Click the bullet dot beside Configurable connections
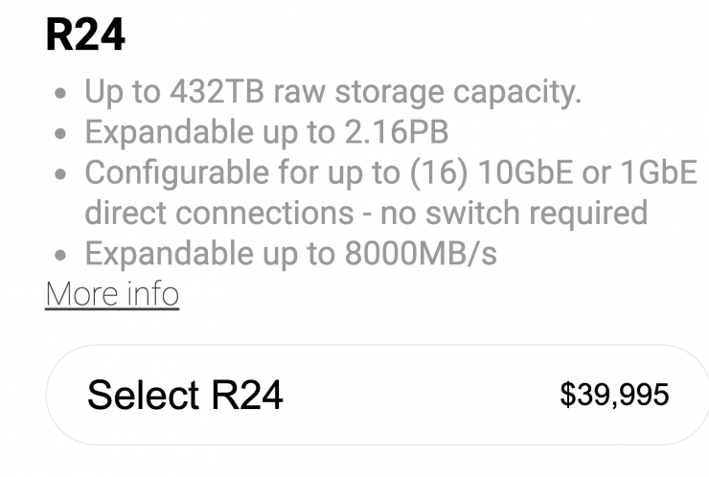 coord(61,175)
